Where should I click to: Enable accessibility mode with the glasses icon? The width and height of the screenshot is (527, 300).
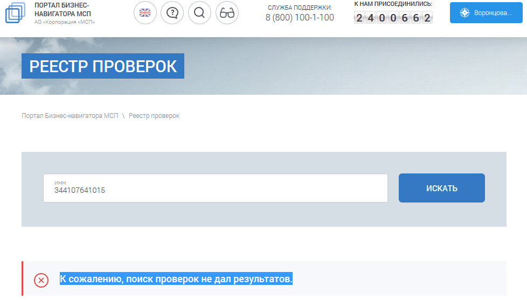(227, 13)
